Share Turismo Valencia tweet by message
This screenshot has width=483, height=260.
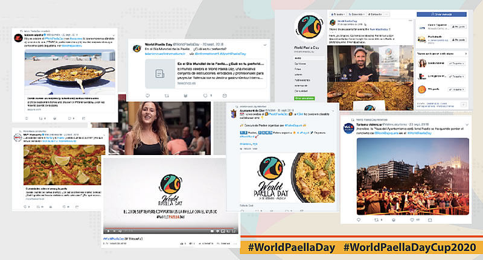point(430,220)
